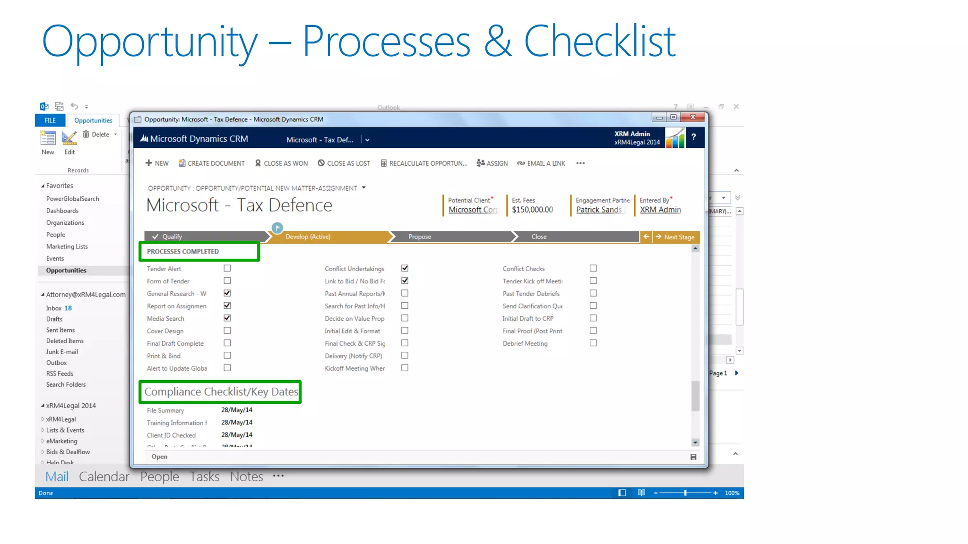Expand the eMarketing node
The height and width of the screenshot is (544, 968).
[43, 441]
